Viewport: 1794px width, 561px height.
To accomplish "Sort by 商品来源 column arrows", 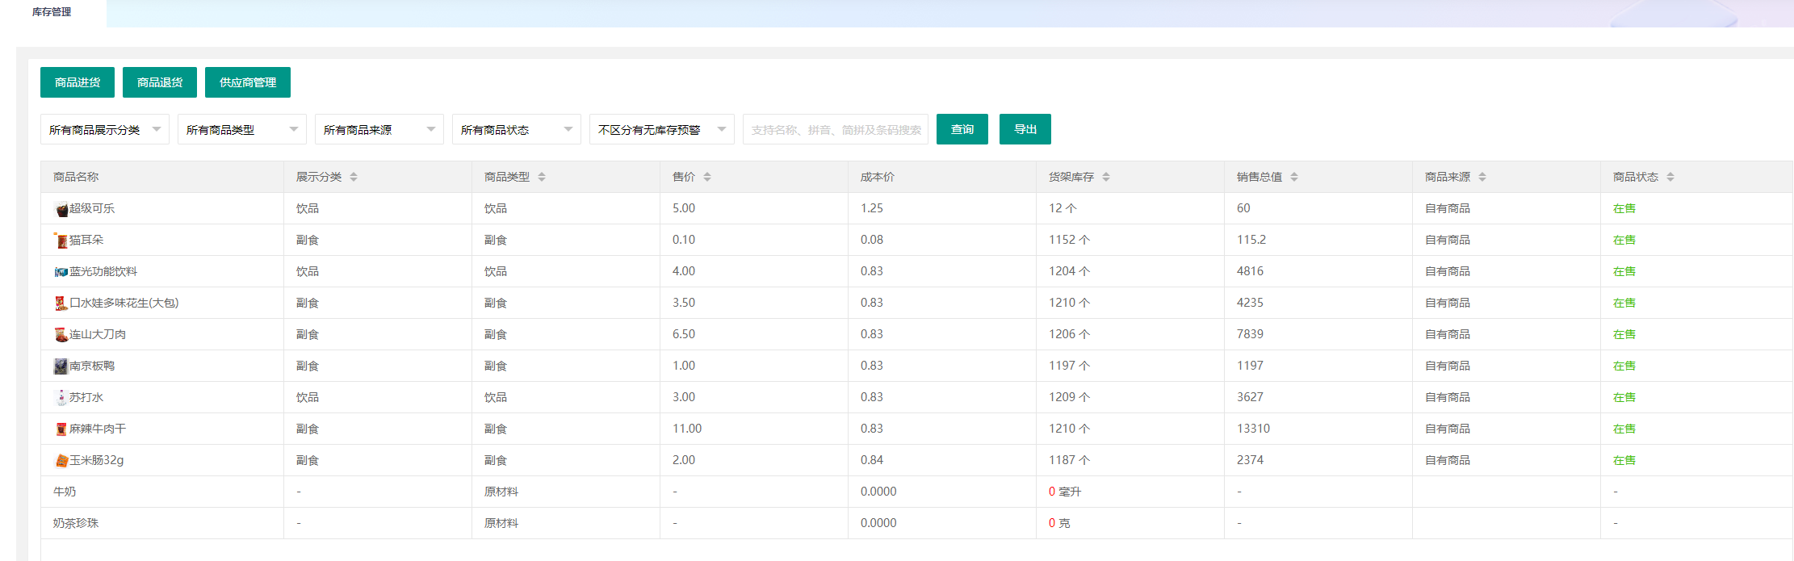I will click(1482, 177).
